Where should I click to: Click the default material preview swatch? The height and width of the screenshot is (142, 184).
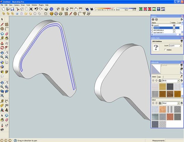[x=156, y=69]
